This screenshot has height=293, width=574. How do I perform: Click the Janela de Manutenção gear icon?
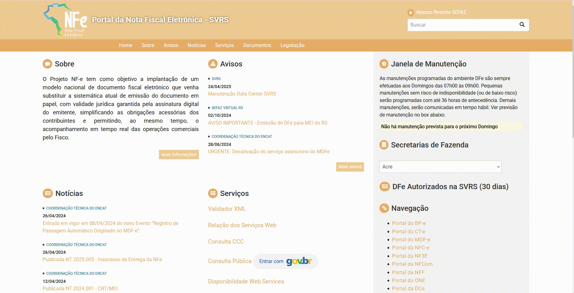(x=384, y=64)
